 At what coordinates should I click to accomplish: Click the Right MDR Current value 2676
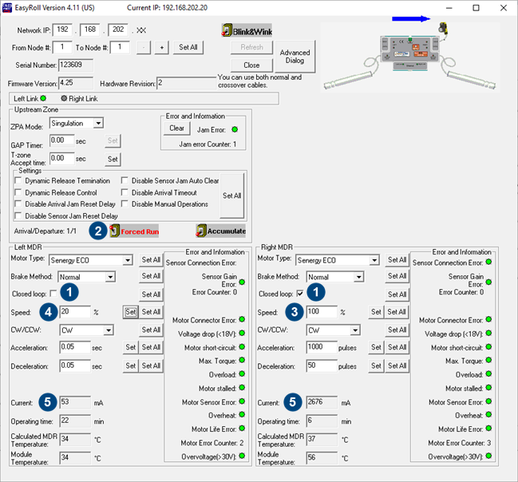322,402
